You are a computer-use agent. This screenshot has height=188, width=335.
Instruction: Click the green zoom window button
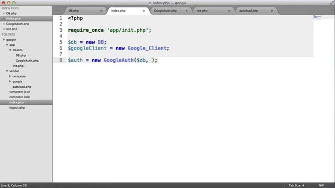coord(14,3)
